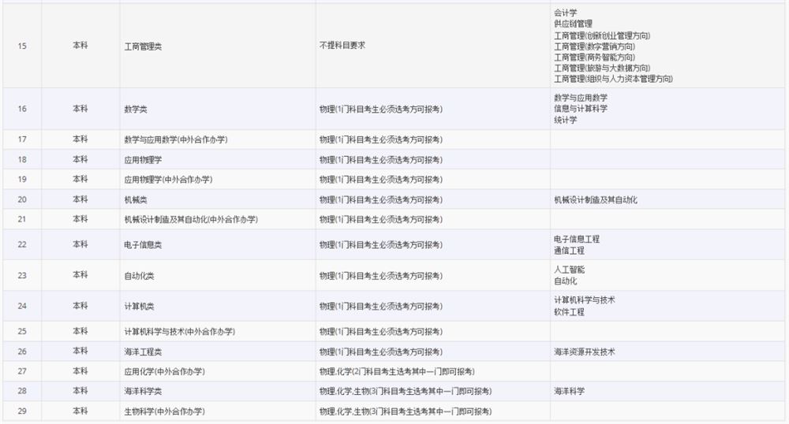789x424 pixels.
Task: Select row number 15 cell
Action: [x=22, y=46]
